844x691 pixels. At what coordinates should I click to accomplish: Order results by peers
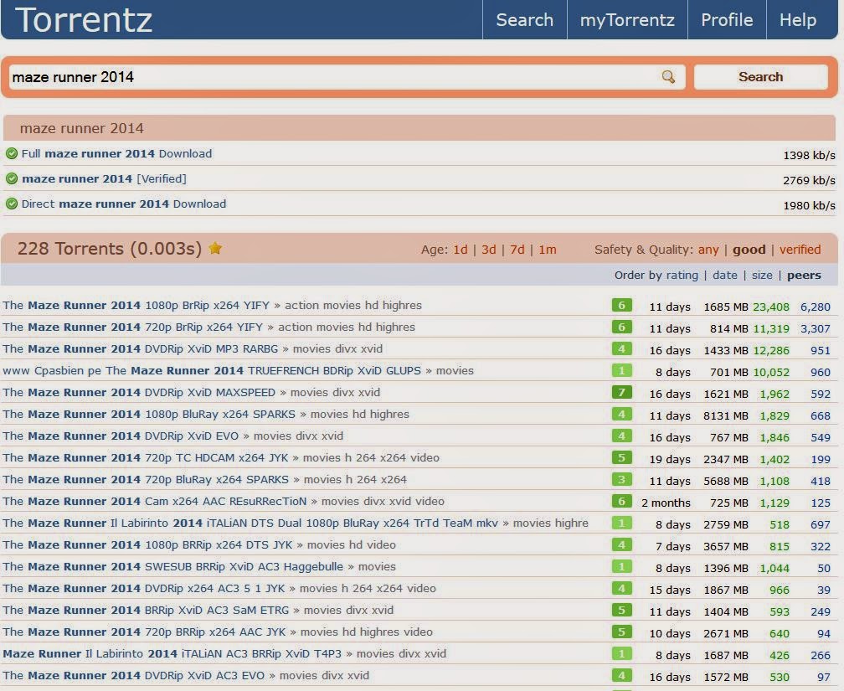point(804,276)
